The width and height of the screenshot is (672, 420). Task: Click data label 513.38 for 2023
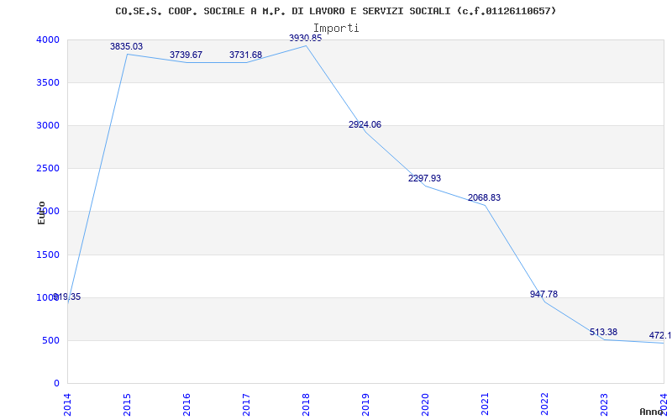[603, 332]
